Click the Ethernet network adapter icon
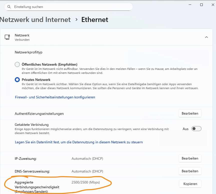 point(7,37)
